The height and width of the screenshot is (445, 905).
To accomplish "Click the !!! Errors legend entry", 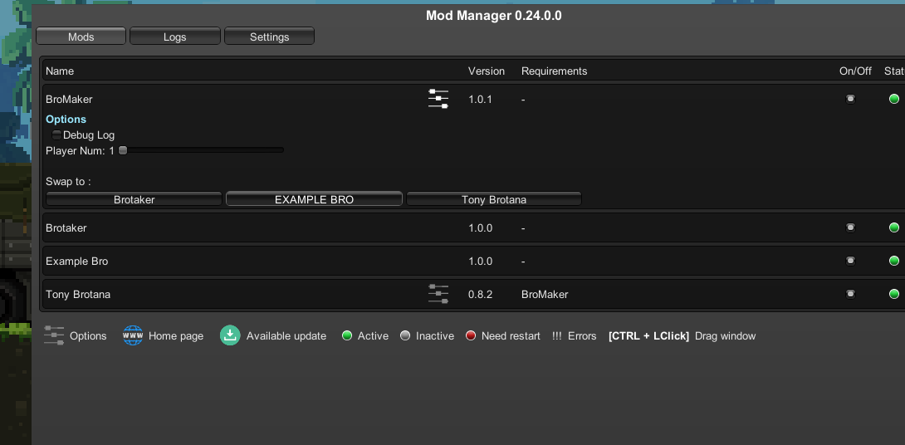I will point(574,336).
